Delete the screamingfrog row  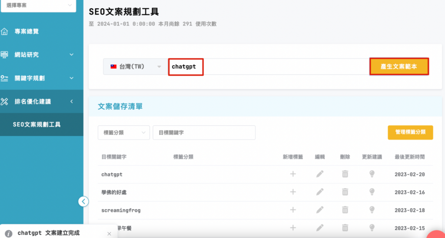345,210
